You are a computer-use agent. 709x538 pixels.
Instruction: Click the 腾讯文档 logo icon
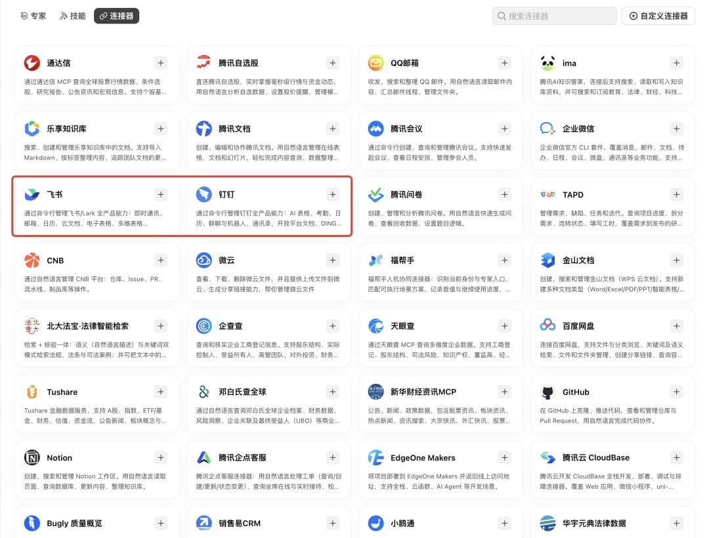coord(204,129)
